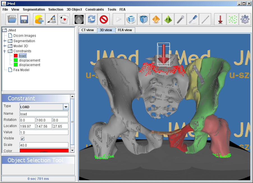Click the open folder toolbar icon
The image size is (253, 183).
12,19
